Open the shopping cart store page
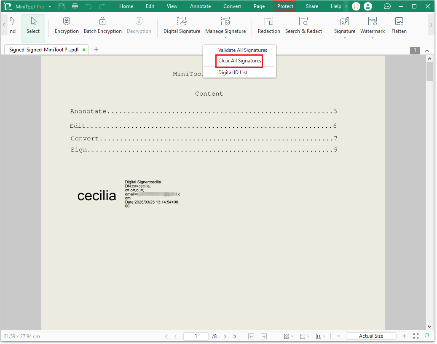The height and width of the screenshot is (344, 437). 356,6
